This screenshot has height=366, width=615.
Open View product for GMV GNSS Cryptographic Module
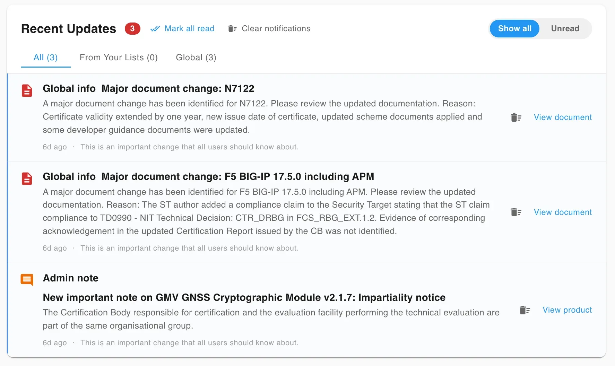pyautogui.click(x=567, y=310)
